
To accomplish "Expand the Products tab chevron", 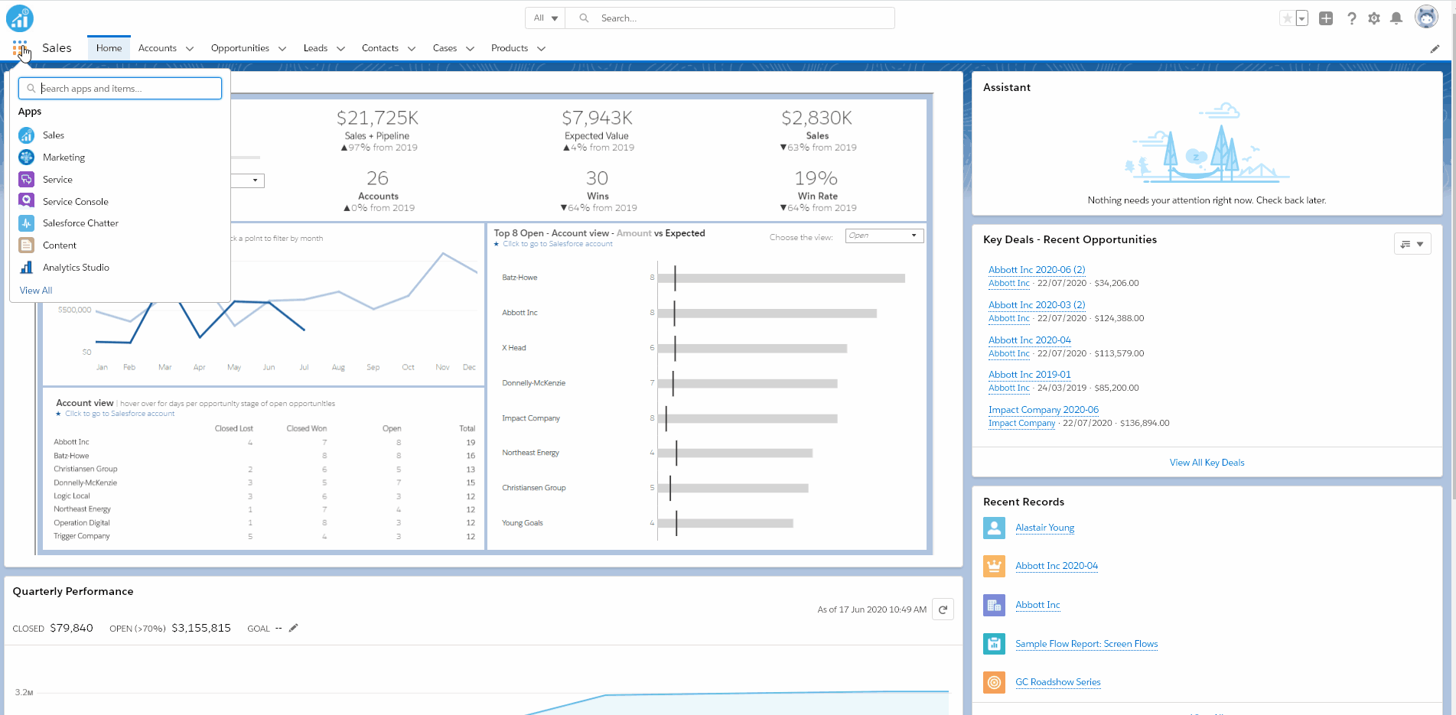I will pos(541,49).
